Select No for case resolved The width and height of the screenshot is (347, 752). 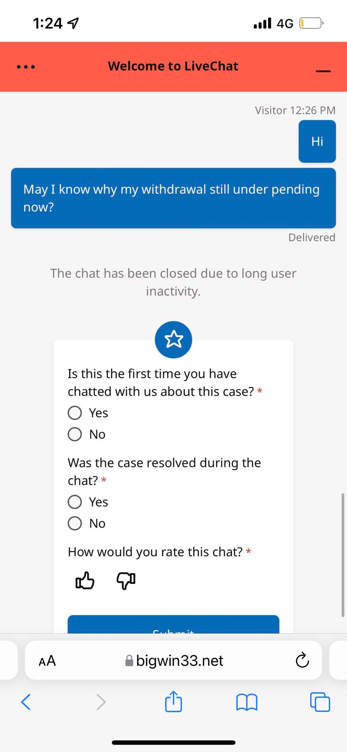[x=75, y=523]
